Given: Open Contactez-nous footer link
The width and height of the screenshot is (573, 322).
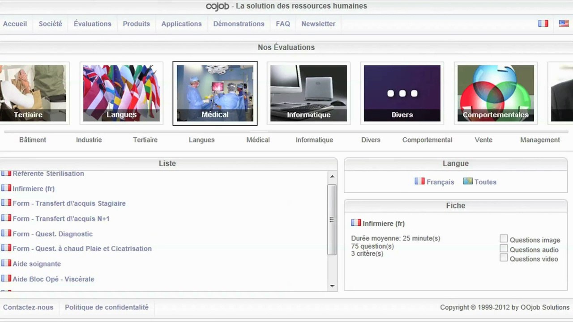Looking at the screenshot, I should 28,307.
